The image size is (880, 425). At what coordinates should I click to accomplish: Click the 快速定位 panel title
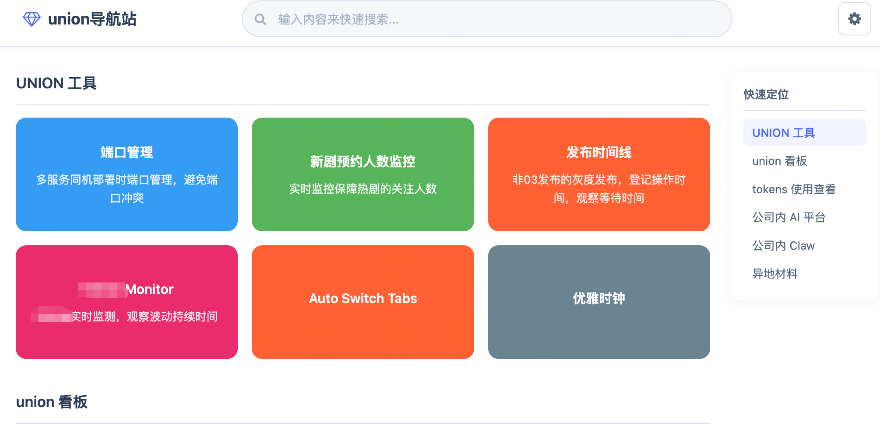766,95
